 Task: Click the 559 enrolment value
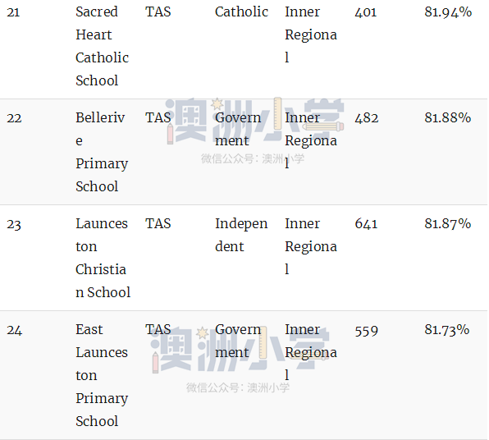point(366,331)
